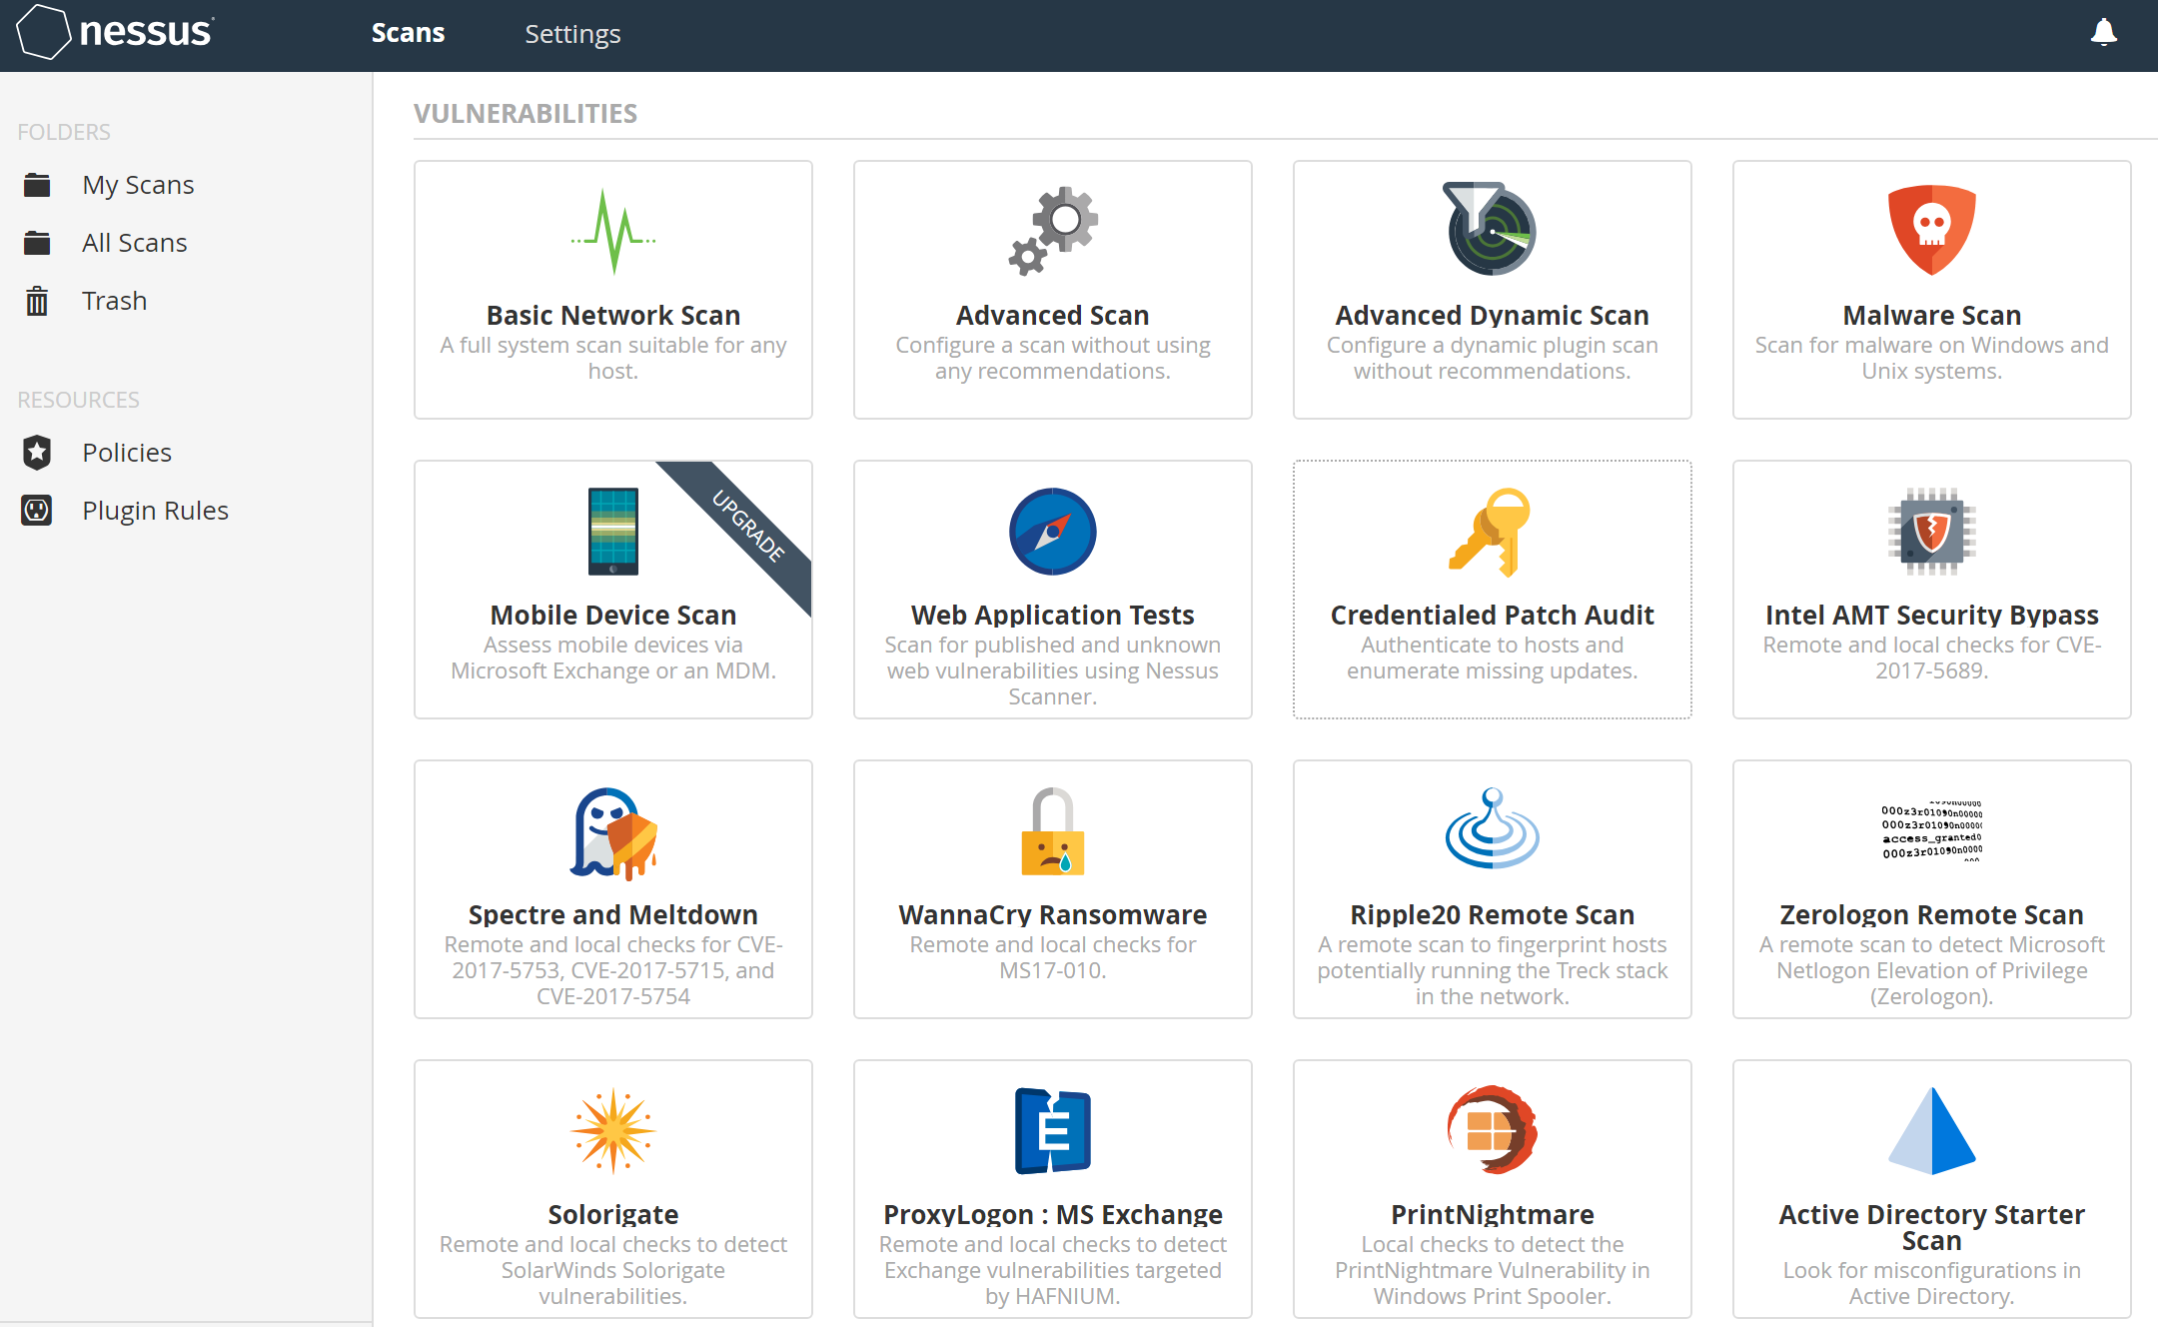Image resolution: width=2158 pixels, height=1327 pixels.
Task: Click the Advanced Scan gears icon
Action: [1052, 230]
